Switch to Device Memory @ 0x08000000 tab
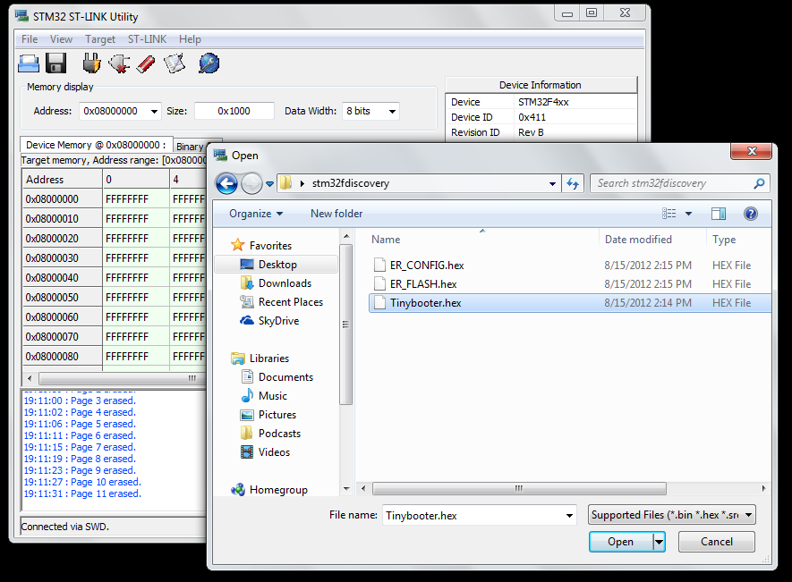This screenshot has height=582, width=792. 96,145
